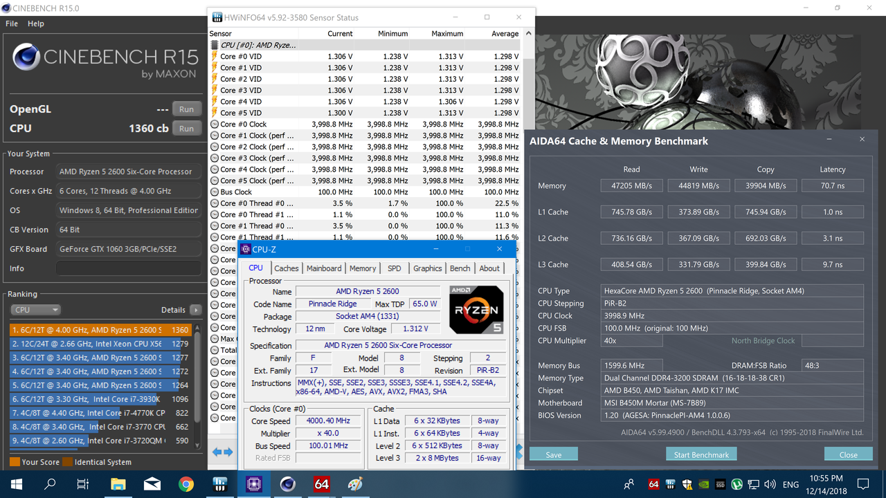Click HWiNFO blue left-right arrows icon
The image size is (886, 498).
point(221,452)
